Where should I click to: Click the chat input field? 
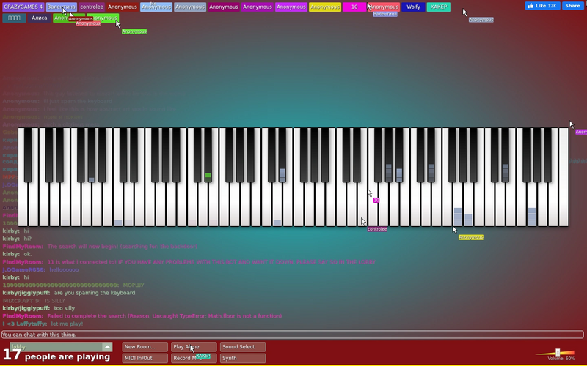(292, 335)
